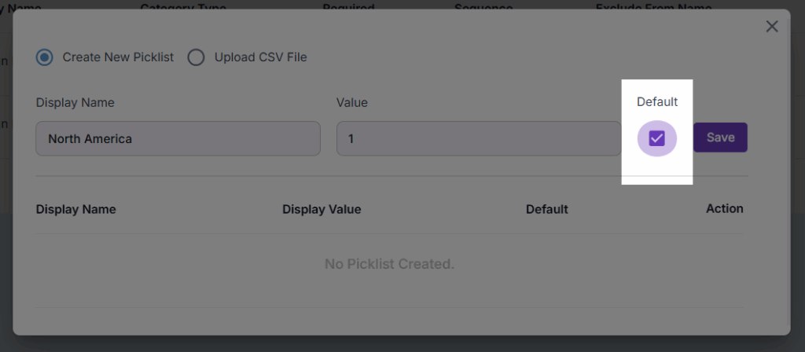Image resolution: width=805 pixels, height=352 pixels.
Task: Click the 'Upload CSV File' label text
Action: pos(260,57)
